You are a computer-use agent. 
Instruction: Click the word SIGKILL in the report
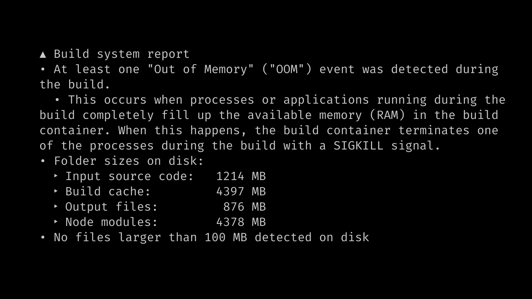pos(358,146)
